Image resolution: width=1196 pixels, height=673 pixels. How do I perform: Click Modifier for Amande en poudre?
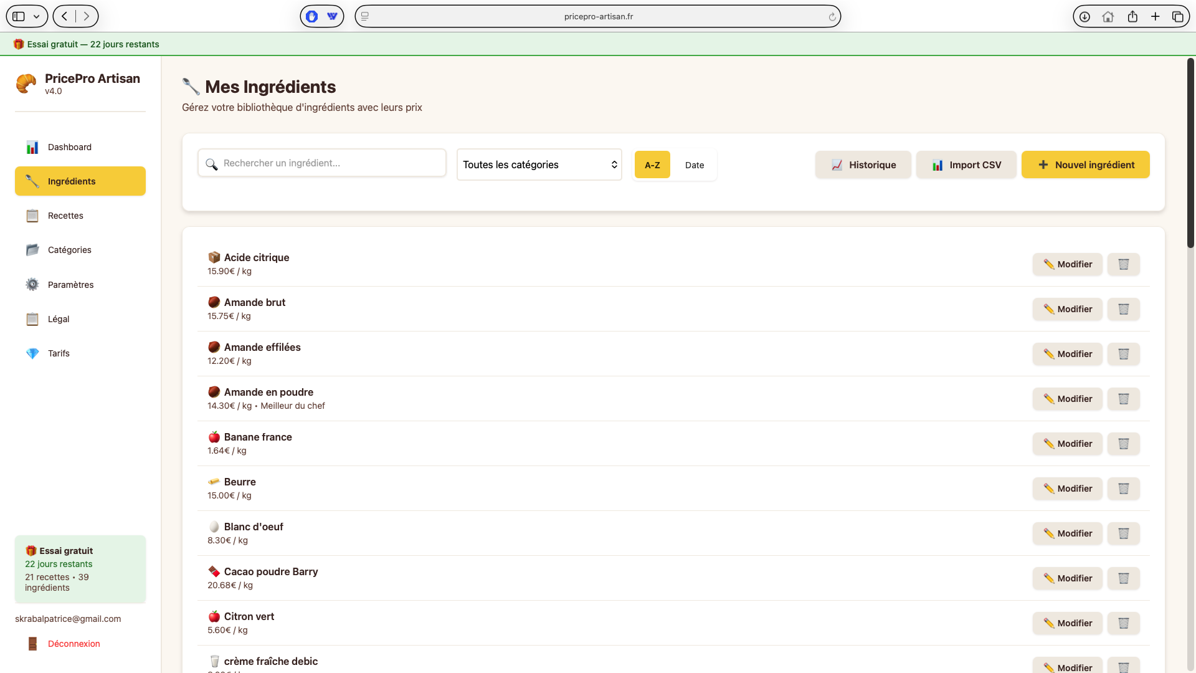(x=1067, y=399)
